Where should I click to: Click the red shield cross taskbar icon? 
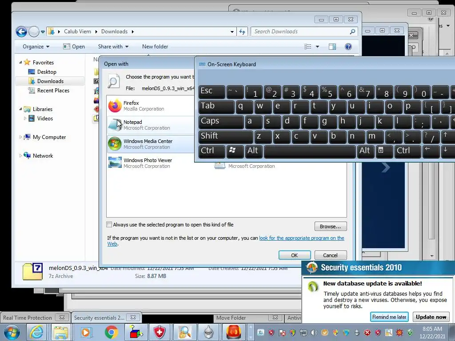[x=160, y=332]
